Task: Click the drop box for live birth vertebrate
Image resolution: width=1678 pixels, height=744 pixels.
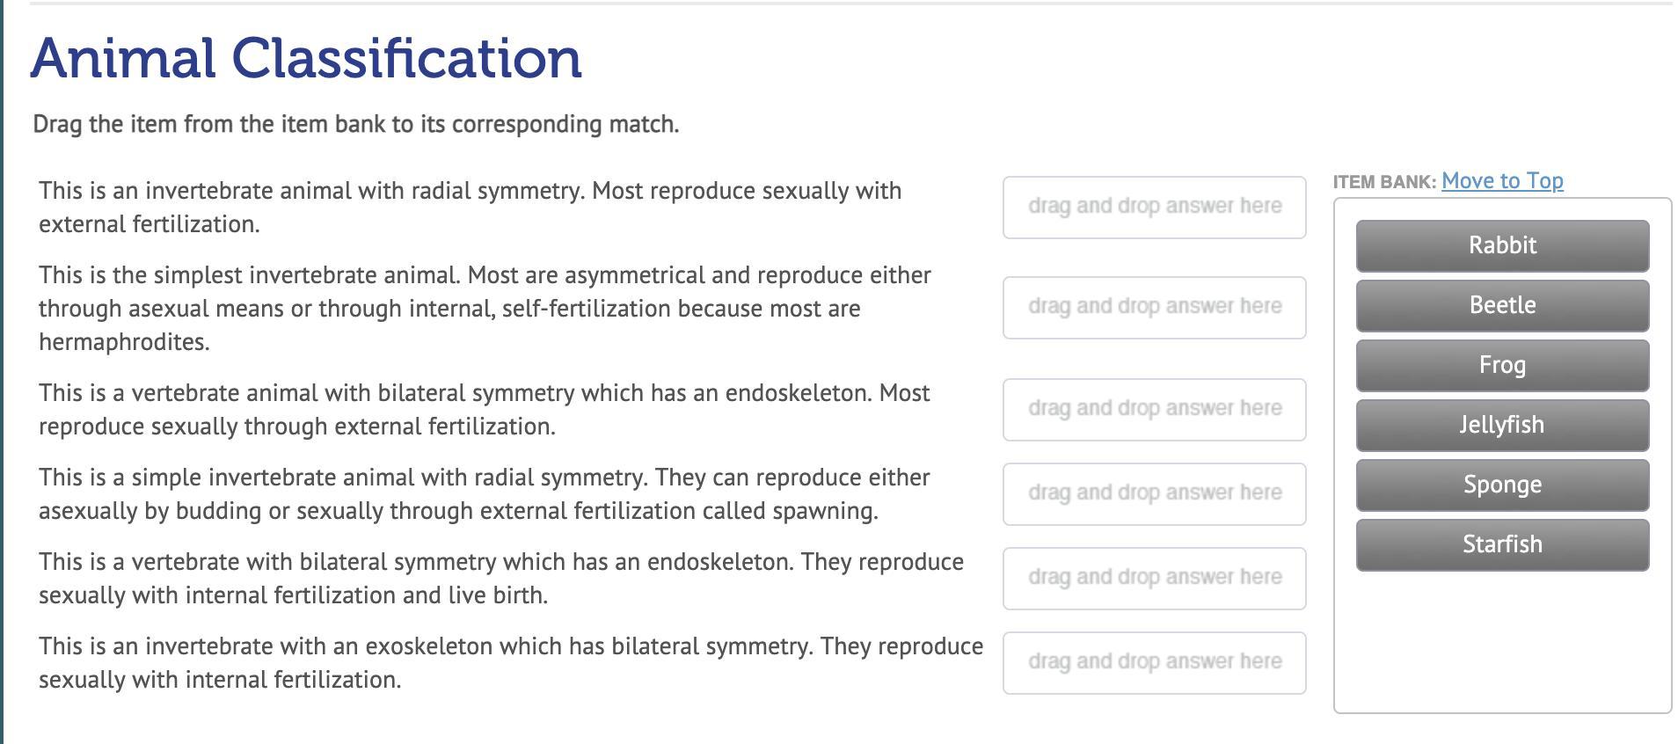Action: [x=1154, y=579]
